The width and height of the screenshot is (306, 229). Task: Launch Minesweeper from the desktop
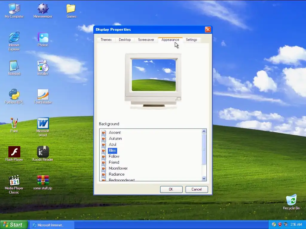(x=43, y=11)
